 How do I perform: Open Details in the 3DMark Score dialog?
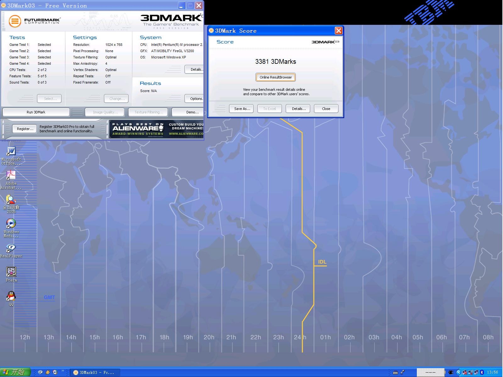[298, 109]
